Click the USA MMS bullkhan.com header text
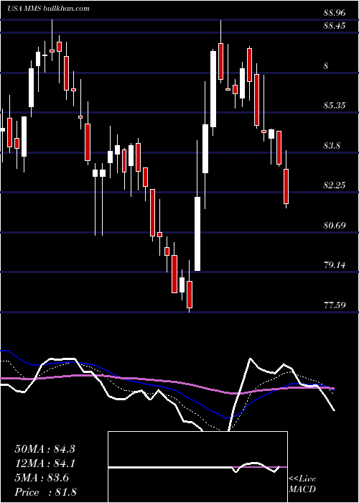 tap(48, 9)
